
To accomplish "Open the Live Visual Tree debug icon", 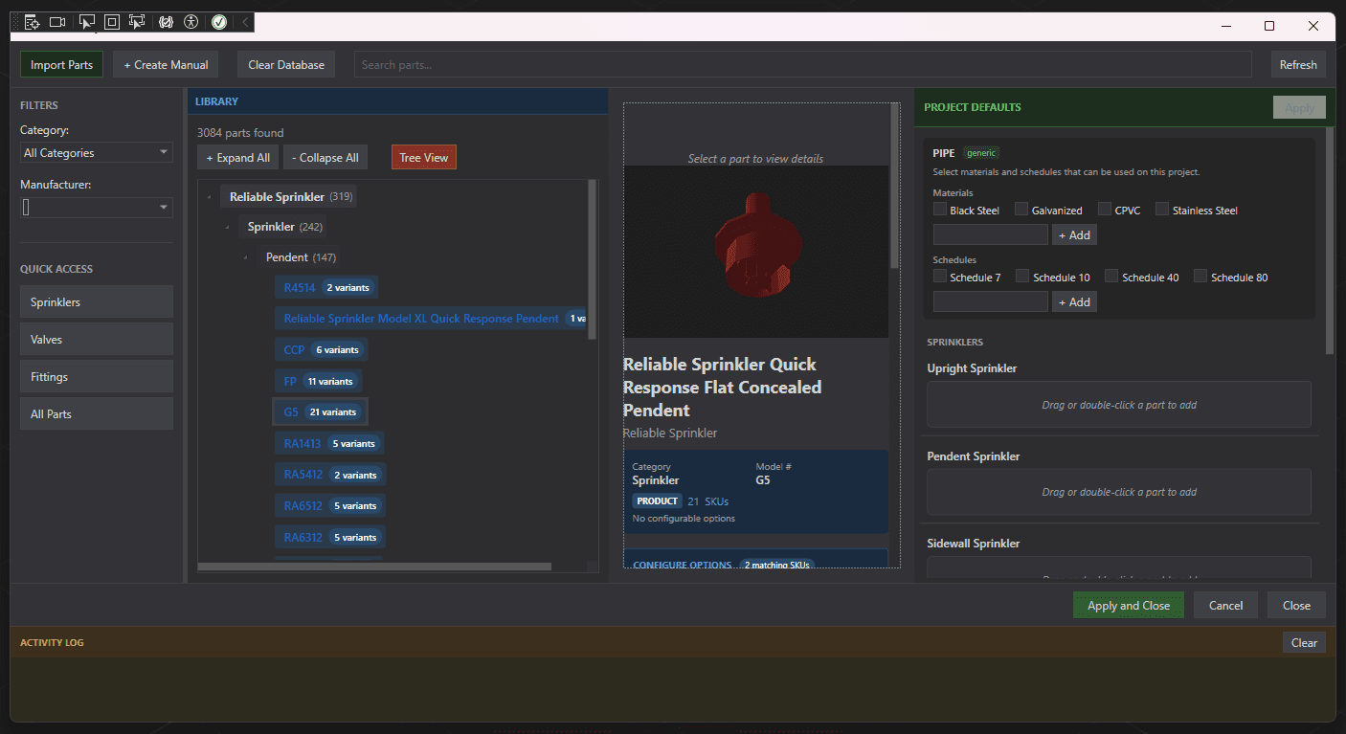I will pos(32,22).
